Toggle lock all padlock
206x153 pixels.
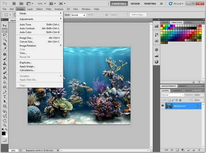[x=180, y=100]
